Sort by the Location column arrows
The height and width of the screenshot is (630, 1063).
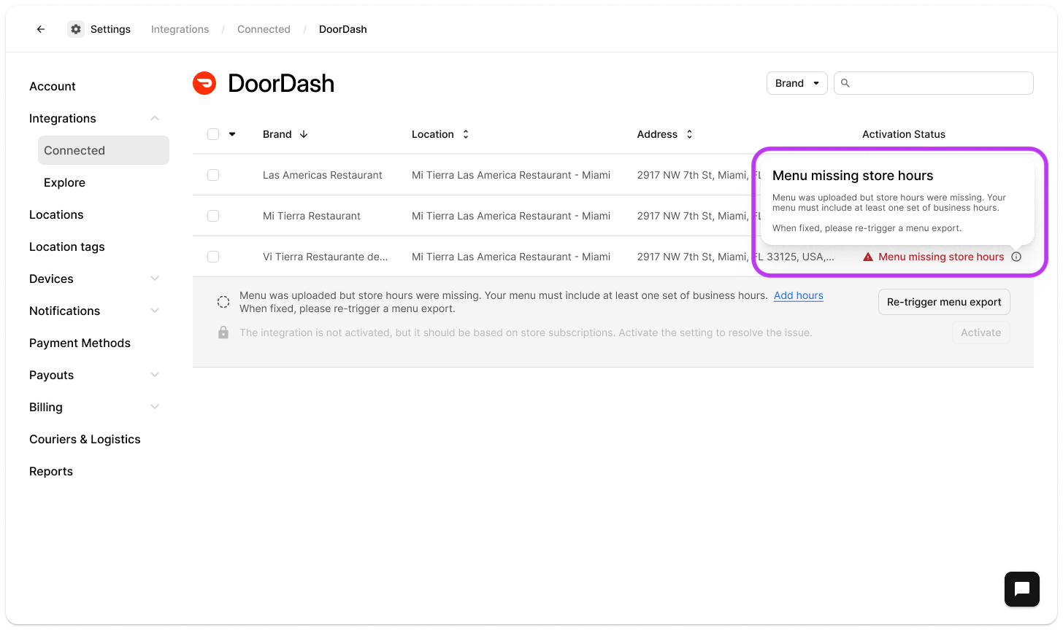(466, 134)
